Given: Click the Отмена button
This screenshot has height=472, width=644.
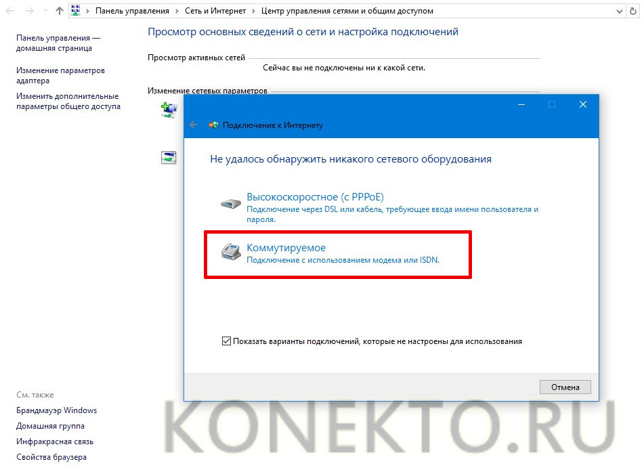Looking at the screenshot, I should [x=565, y=387].
